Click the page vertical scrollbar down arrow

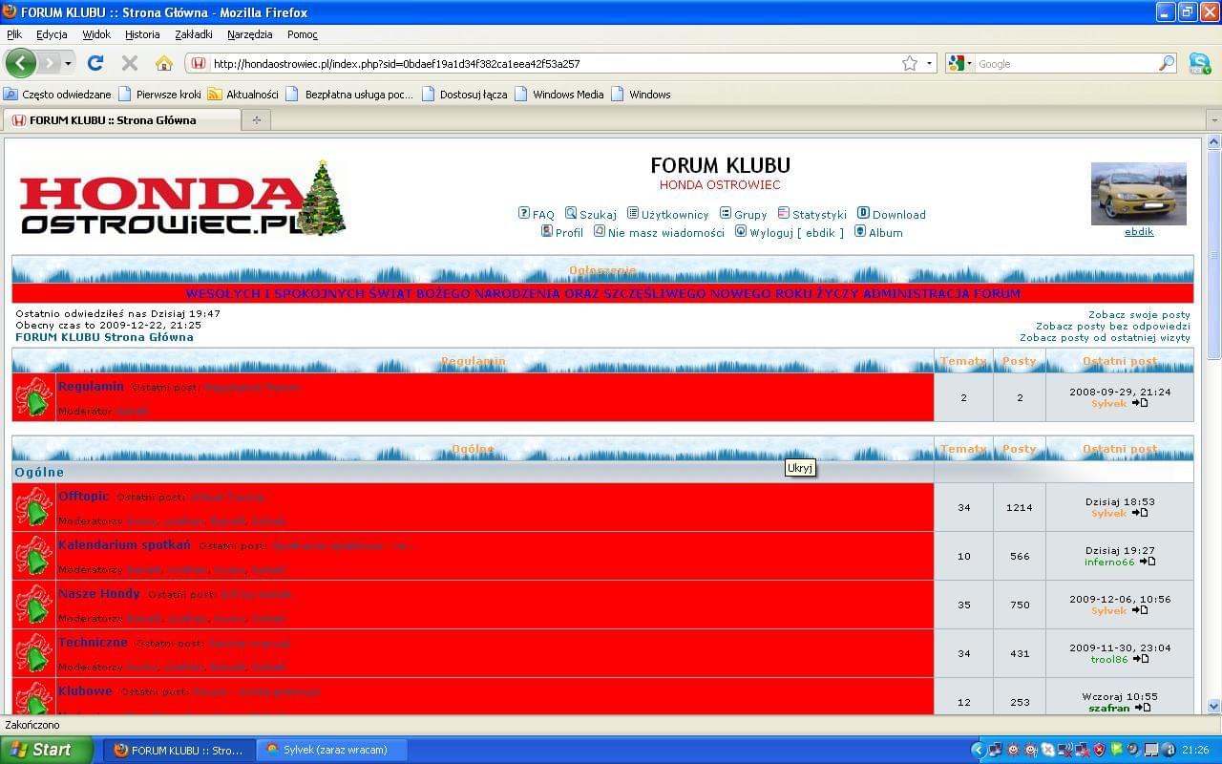pyautogui.click(x=1213, y=706)
